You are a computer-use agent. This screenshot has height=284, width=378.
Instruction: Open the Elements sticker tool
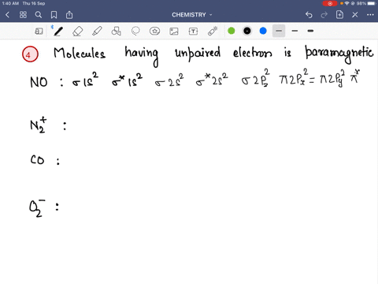click(x=154, y=32)
